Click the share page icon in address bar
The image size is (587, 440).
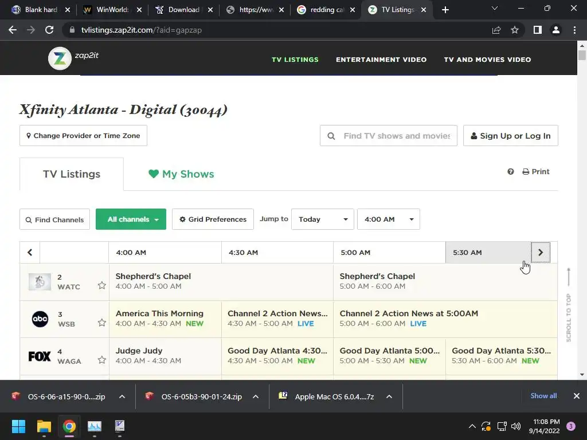pos(496,30)
